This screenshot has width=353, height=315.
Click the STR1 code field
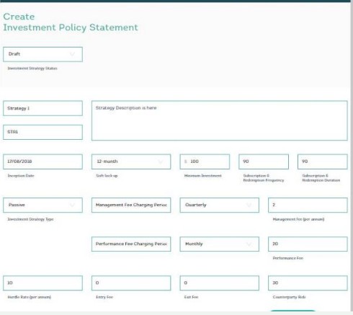43,132
